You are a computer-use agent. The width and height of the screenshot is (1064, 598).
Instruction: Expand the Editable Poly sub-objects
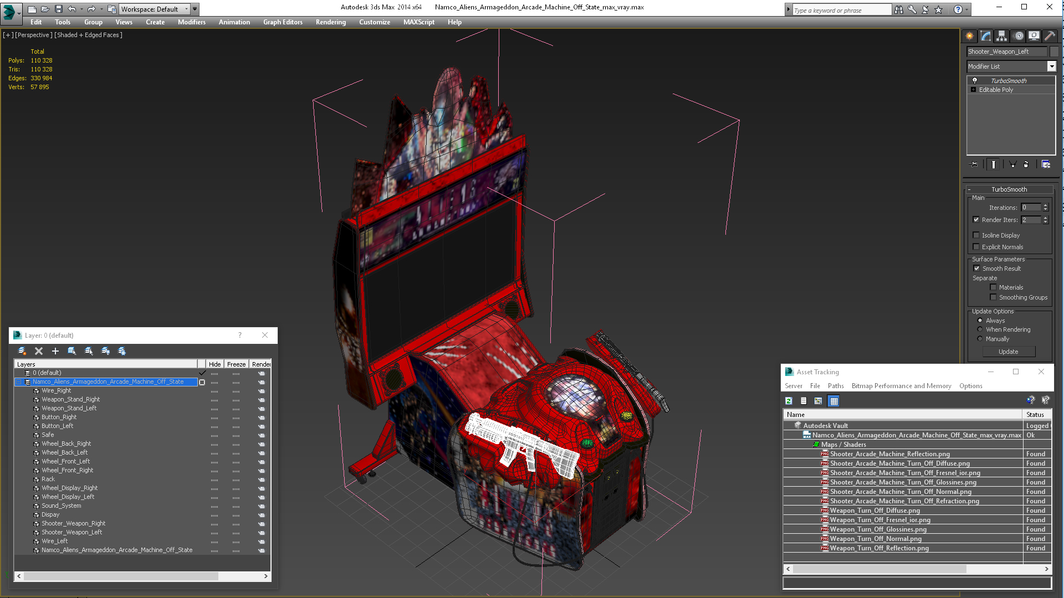[x=973, y=90]
